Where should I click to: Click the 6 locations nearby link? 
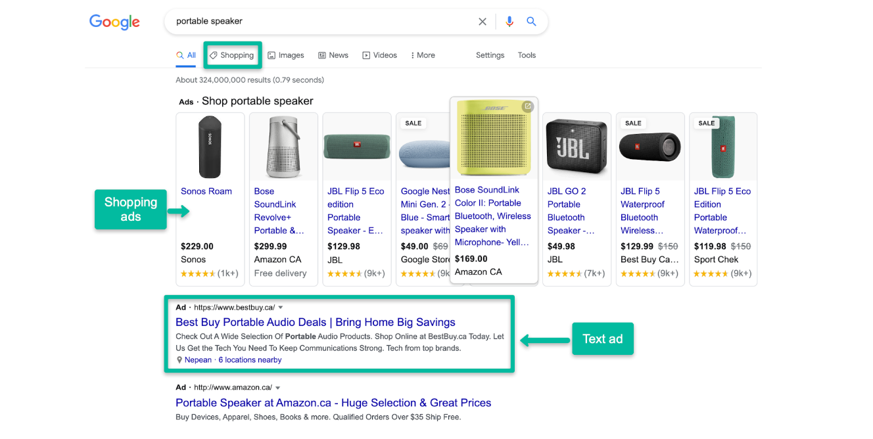(250, 360)
